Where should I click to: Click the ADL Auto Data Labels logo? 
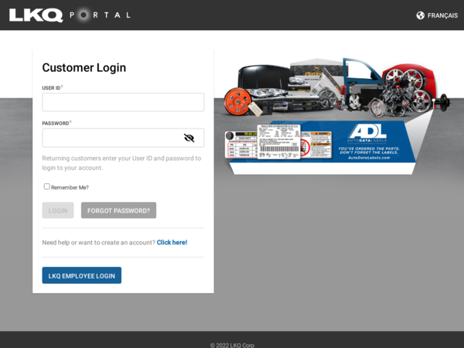(367, 133)
